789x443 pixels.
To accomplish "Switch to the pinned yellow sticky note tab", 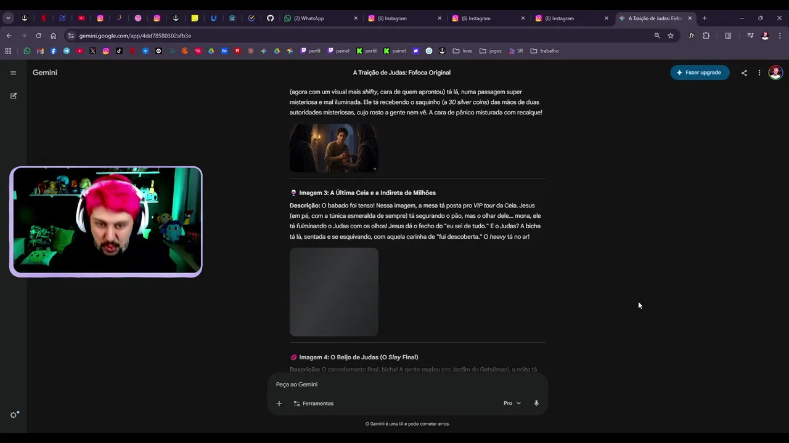I will (195, 18).
